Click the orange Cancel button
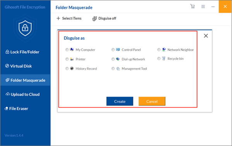 152,101
